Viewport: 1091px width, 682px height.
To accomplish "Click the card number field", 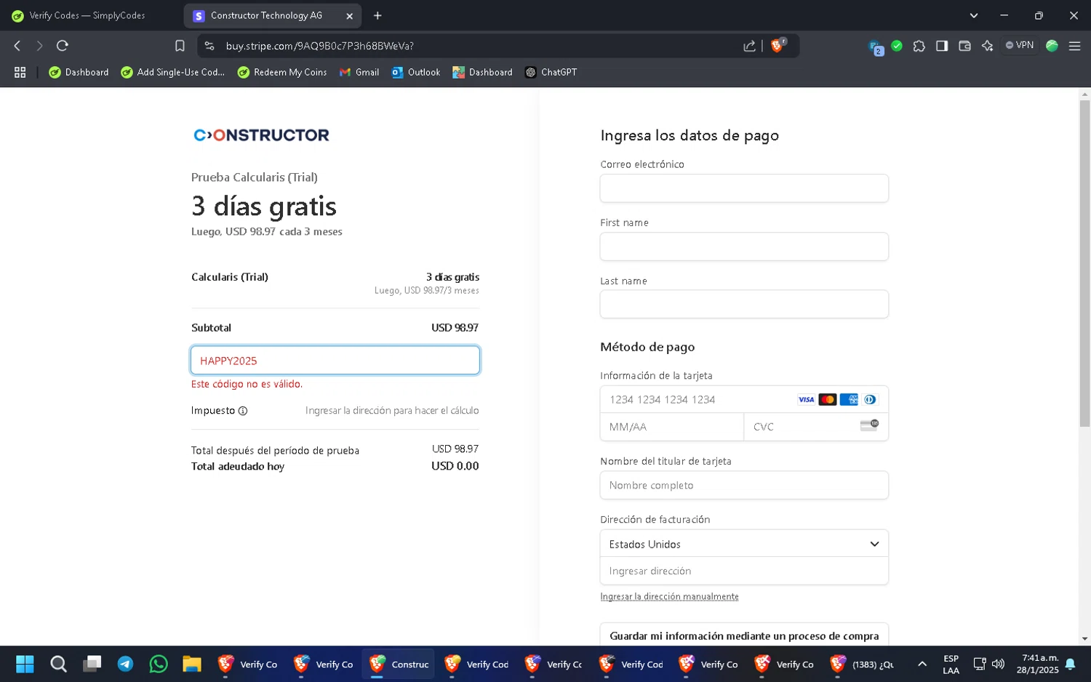I will tap(744, 399).
